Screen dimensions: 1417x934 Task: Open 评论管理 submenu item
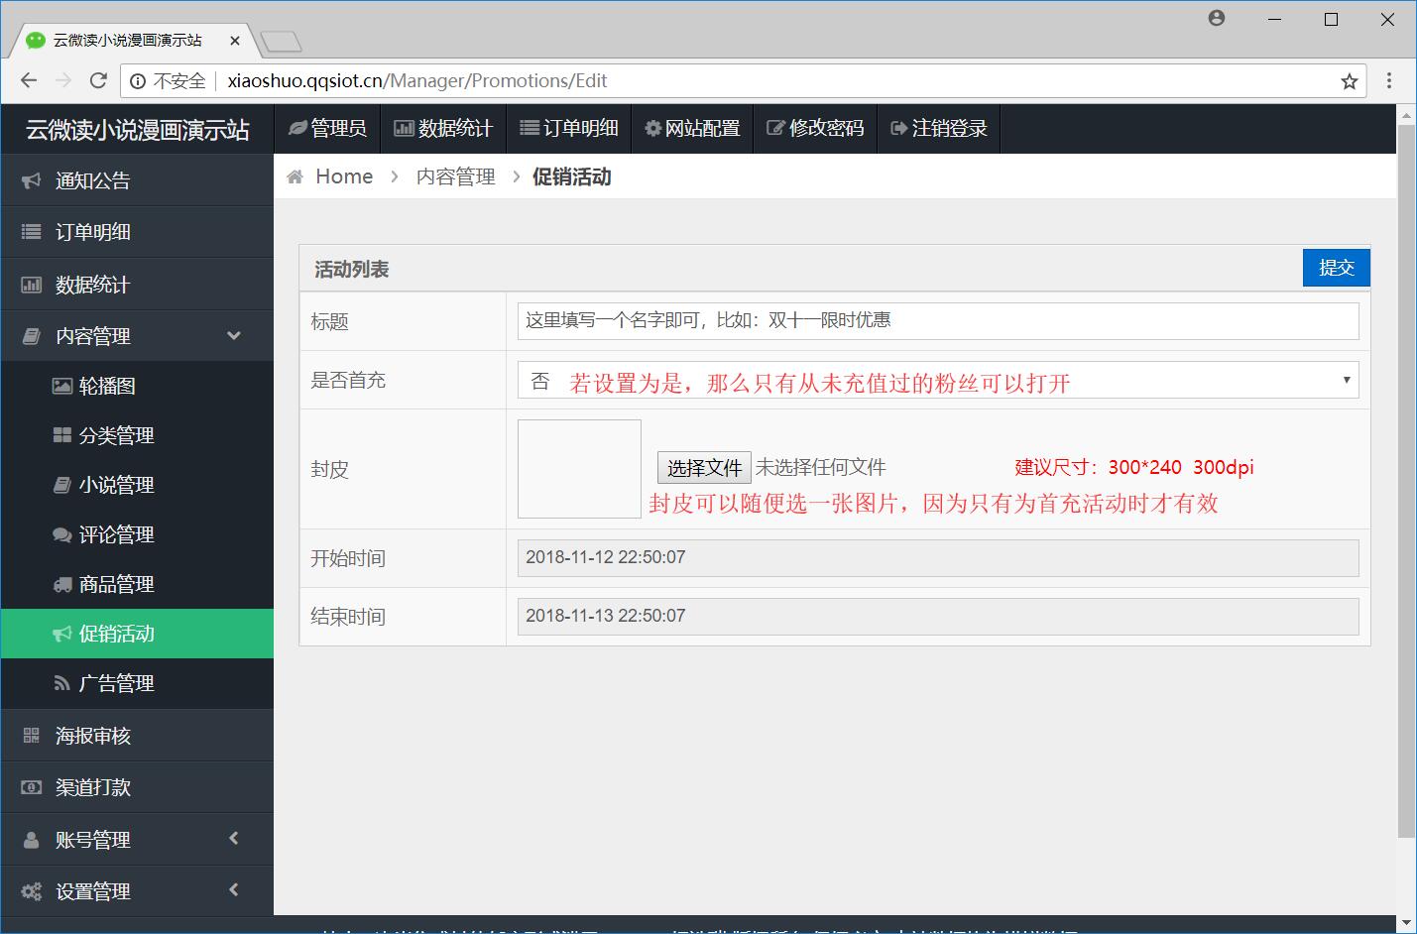tap(137, 534)
